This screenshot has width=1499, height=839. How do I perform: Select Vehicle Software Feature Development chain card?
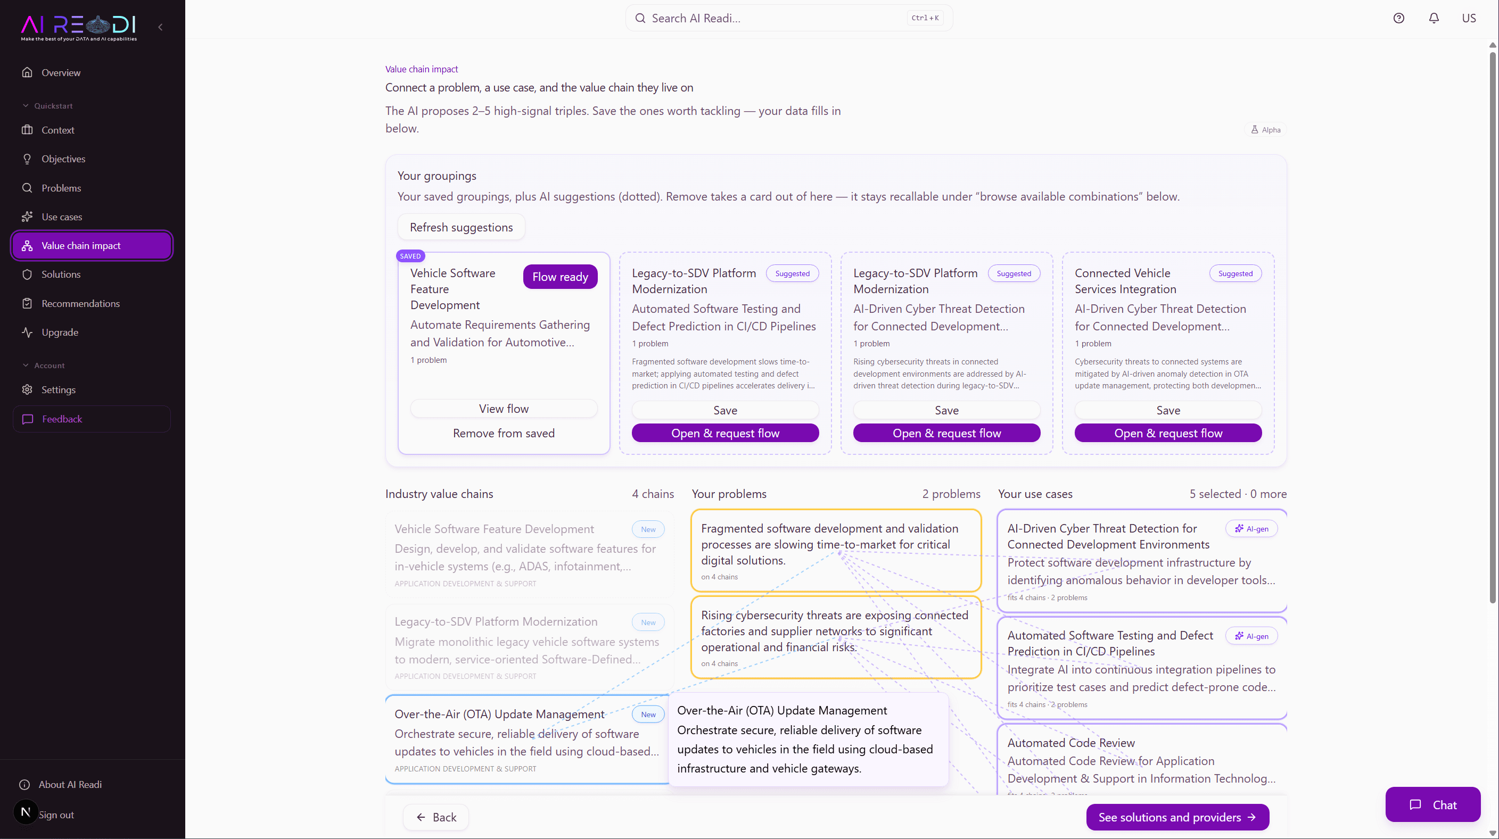529,554
